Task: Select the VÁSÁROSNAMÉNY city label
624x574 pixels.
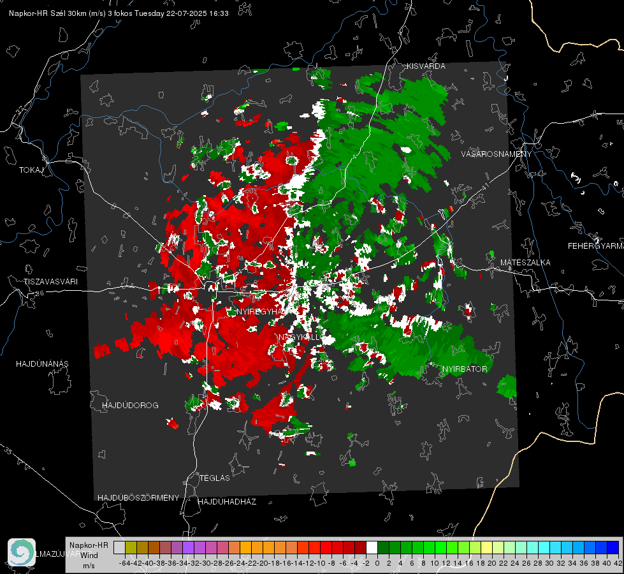Action: pos(497,154)
